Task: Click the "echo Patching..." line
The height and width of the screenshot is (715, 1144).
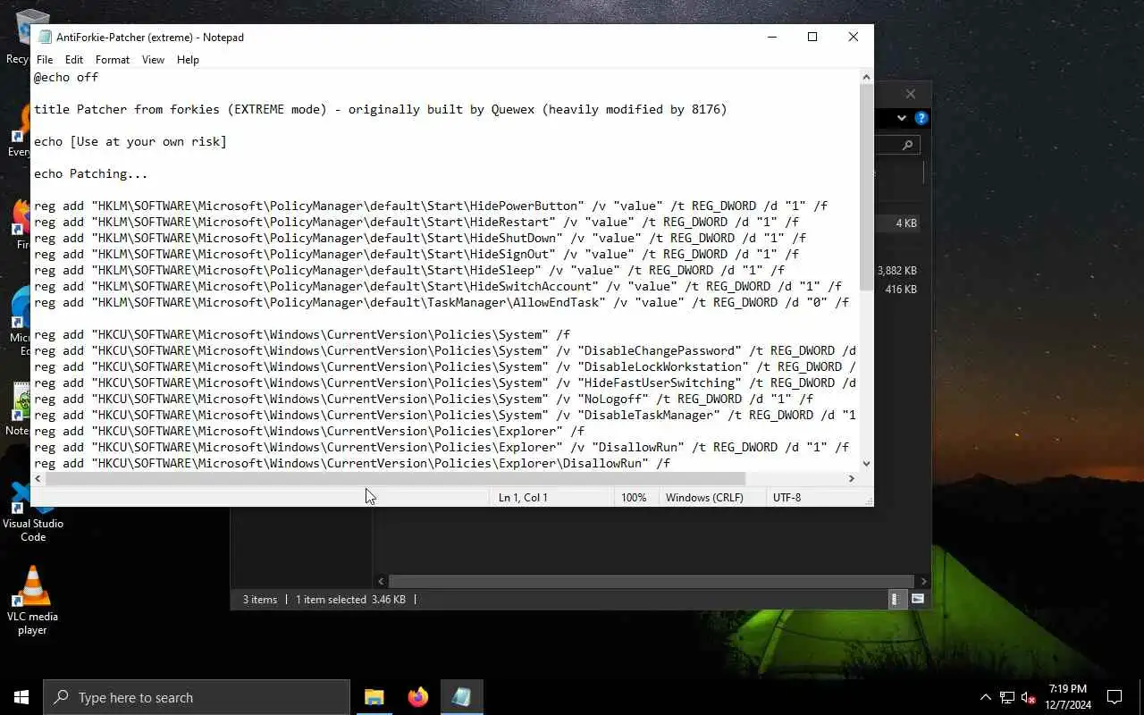Action: 91,174
